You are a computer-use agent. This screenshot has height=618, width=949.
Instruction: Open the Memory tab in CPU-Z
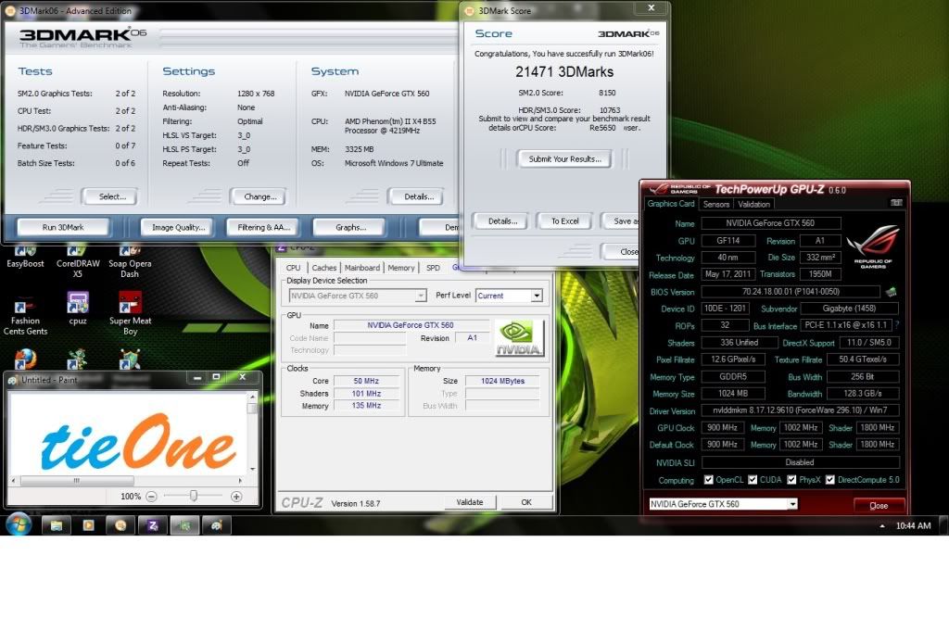tap(400, 268)
